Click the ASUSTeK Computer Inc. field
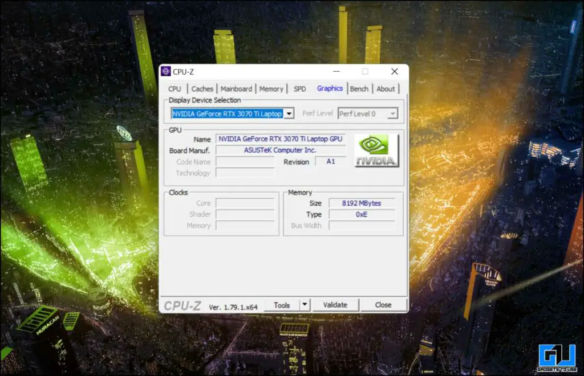This screenshot has height=376, width=584. [x=281, y=150]
